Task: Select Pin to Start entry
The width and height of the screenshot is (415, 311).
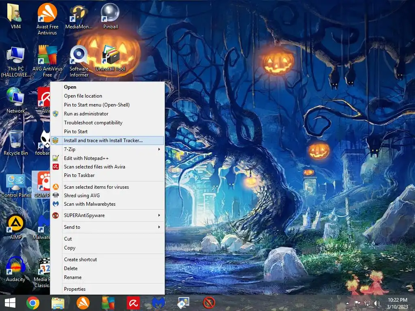Action: (x=107, y=132)
